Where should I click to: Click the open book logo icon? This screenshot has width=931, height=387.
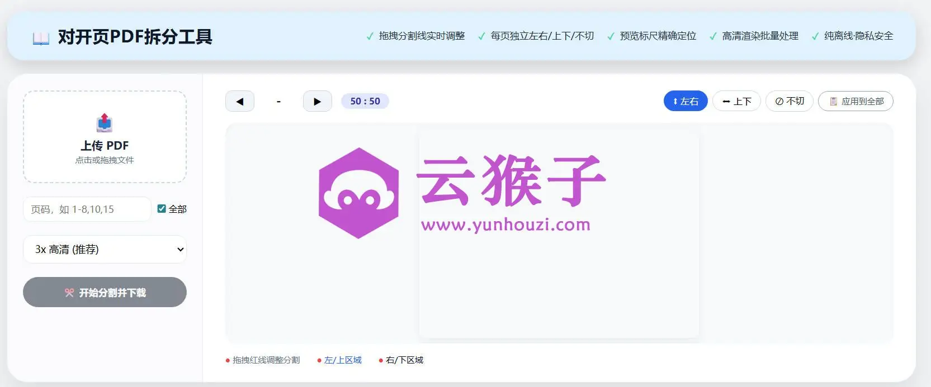(x=41, y=38)
